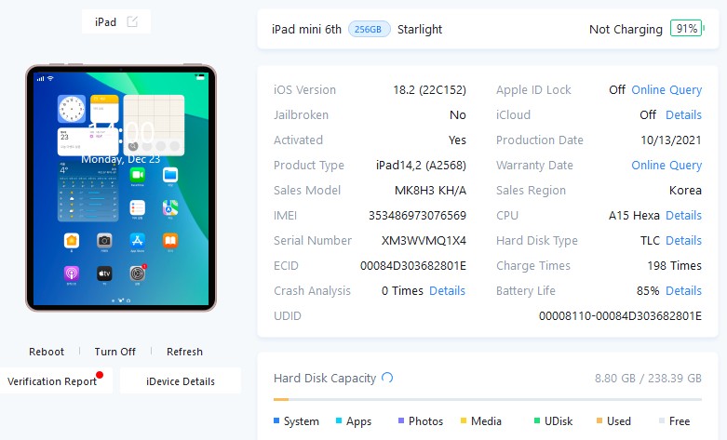Viewport: 727px width, 440px height.
Task: Open Online Query for Warranty Date
Action: 666,166
